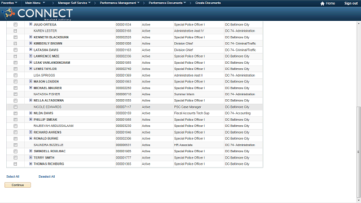The width and height of the screenshot is (361, 203).
Task: Click the DC 74- Accounting department cell
Action: click(237, 113)
